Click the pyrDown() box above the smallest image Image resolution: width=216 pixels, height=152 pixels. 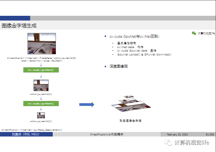click(41, 104)
